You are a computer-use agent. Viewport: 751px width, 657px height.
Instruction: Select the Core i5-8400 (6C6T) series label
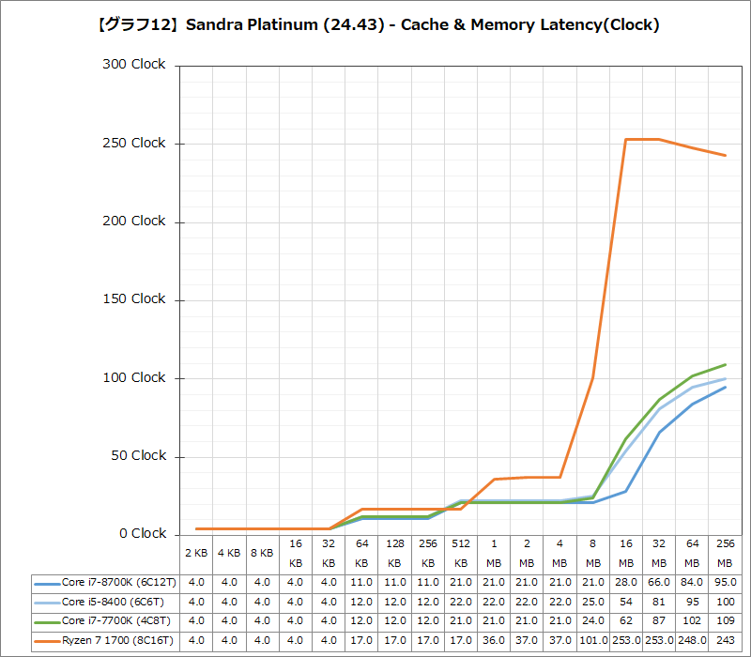pos(114,601)
